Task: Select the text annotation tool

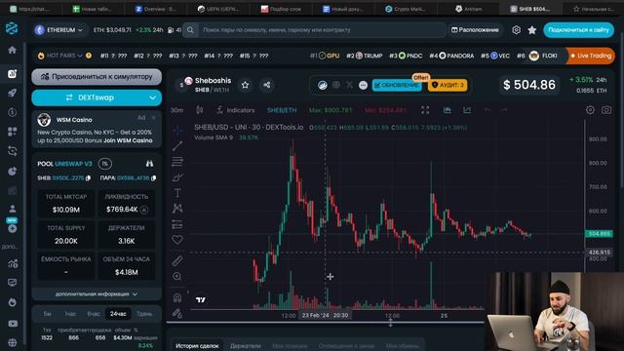Action: click(177, 193)
